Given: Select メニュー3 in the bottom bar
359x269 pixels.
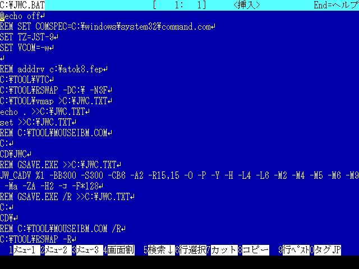Looking at the screenshot, I should click(x=88, y=251).
